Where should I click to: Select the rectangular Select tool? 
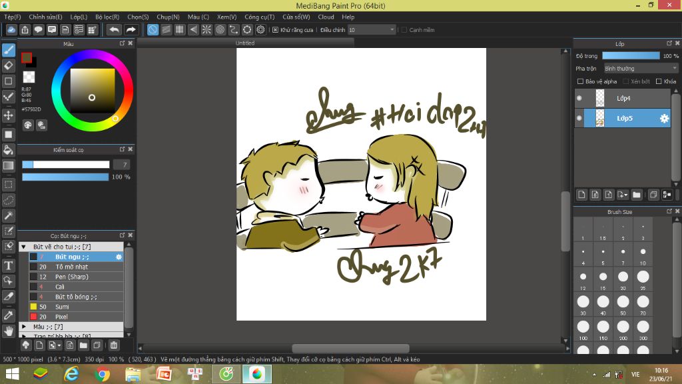[8, 185]
